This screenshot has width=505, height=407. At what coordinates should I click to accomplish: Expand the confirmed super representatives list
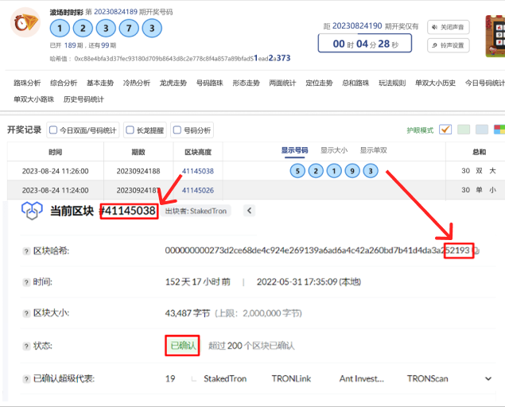pos(488,379)
